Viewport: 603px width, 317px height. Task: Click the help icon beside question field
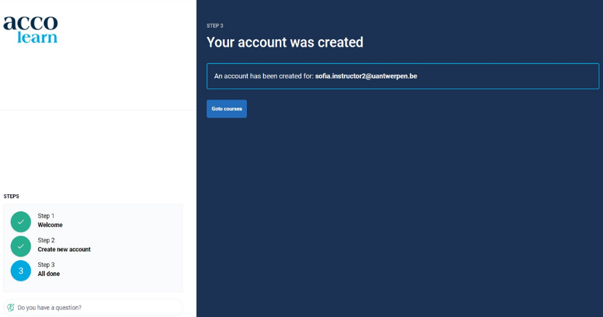[x=11, y=307]
